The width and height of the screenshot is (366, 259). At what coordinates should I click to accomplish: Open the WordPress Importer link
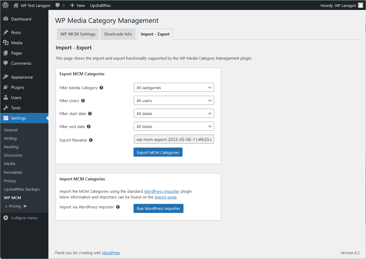162,191
